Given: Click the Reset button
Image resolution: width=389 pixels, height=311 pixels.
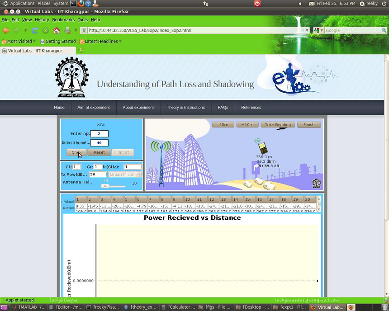Looking at the screenshot, I should coord(99,152).
